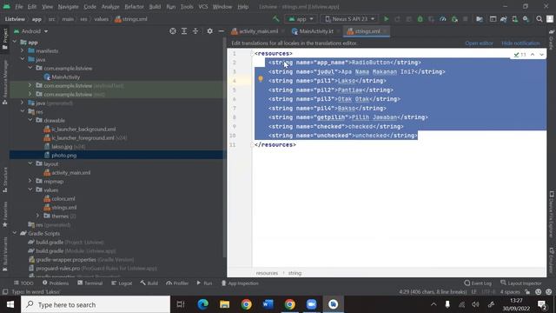
Task: Open the Layout Inspector
Action: [x=521, y=283]
